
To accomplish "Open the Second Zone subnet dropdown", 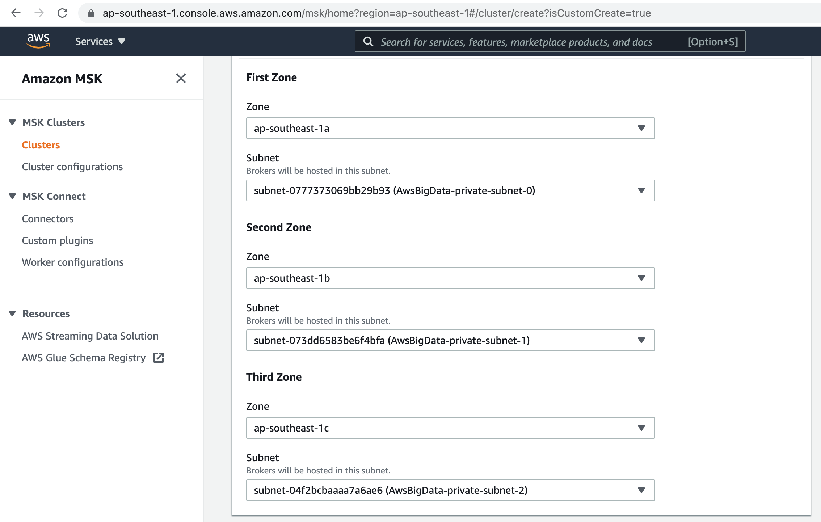I will tap(450, 340).
